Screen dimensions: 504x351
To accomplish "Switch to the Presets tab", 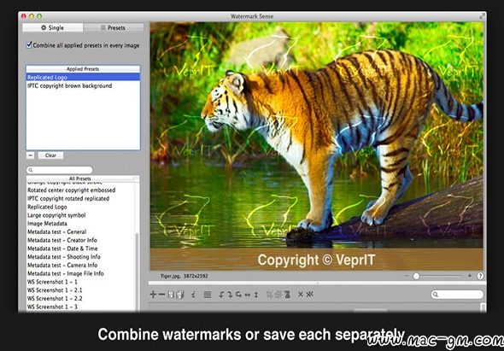I will 113,27.
